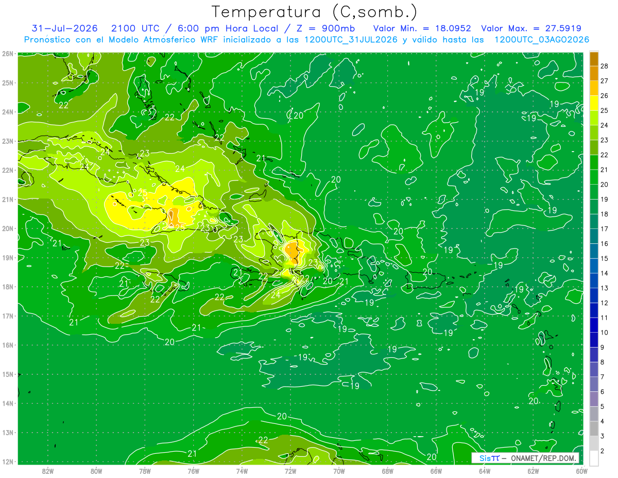Click the "12N" latitude axis label
Image resolution: width=618 pixels, height=478 pixels.
click(8, 461)
